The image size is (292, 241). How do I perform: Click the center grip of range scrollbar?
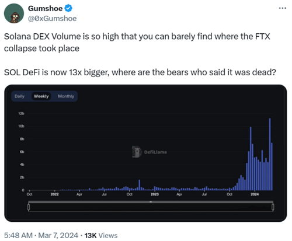[151, 202]
